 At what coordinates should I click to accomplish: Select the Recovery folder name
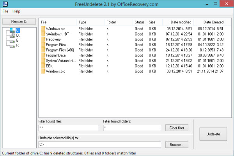[x=53, y=39]
